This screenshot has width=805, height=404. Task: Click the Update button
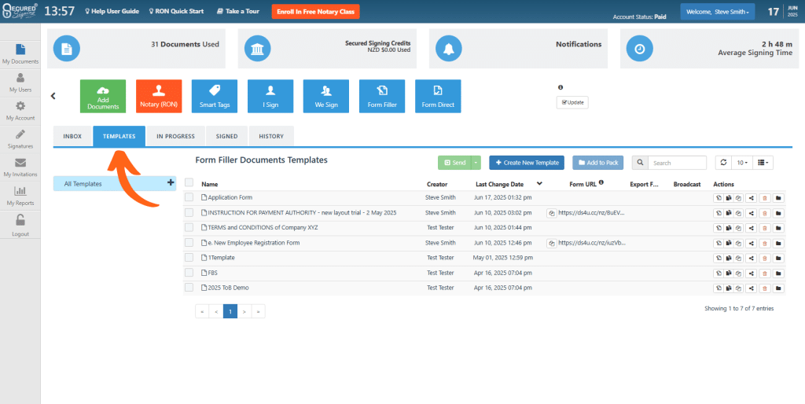(572, 102)
